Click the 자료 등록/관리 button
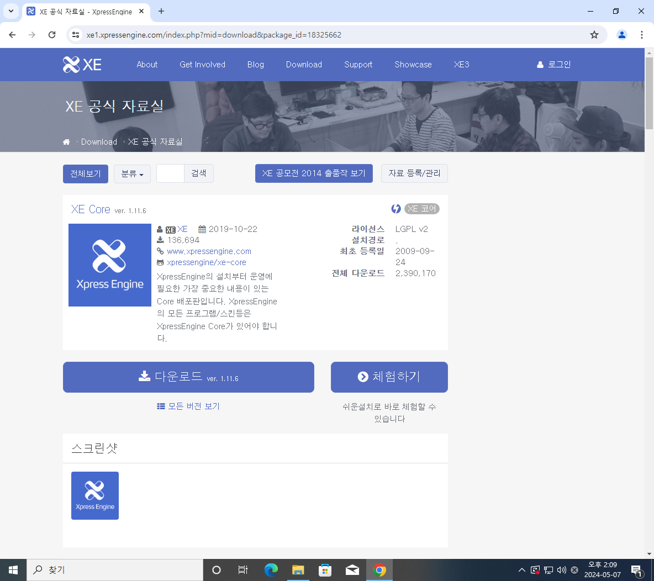Screen dimensions: 654x581 (x=415, y=173)
